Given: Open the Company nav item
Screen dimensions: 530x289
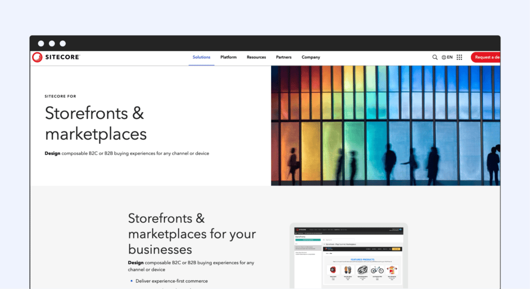Looking at the screenshot, I should pyautogui.click(x=311, y=57).
